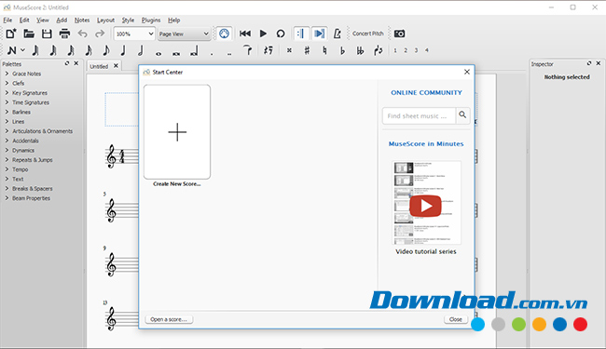This screenshot has height=349, width=606.
Task: Apply double flat accidental
Action: click(360, 50)
